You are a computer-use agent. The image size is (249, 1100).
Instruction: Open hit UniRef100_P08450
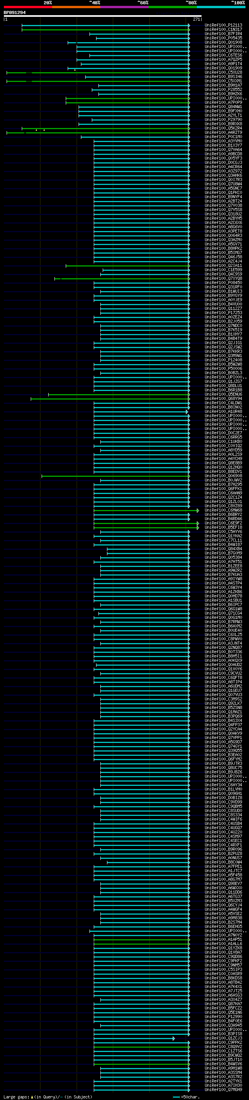(x=223, y=283)
